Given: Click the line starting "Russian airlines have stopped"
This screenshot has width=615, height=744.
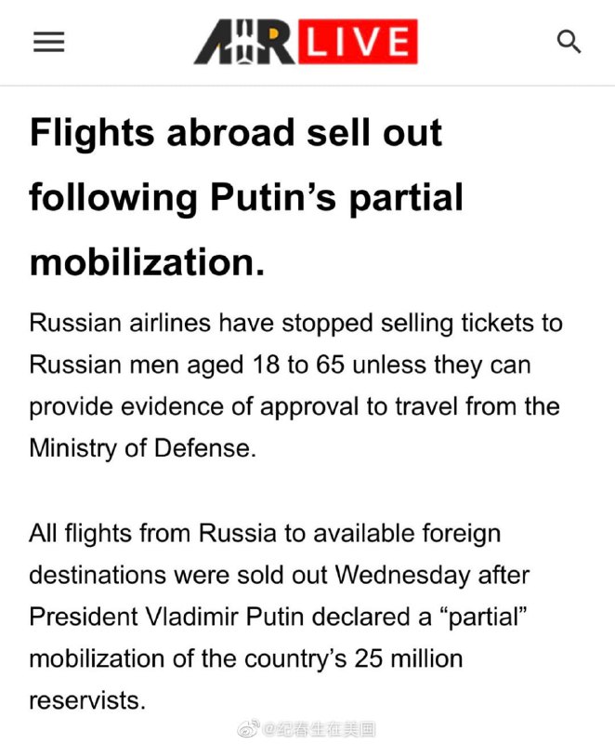Looking at the screenshot, I should (x=295, y=324).
